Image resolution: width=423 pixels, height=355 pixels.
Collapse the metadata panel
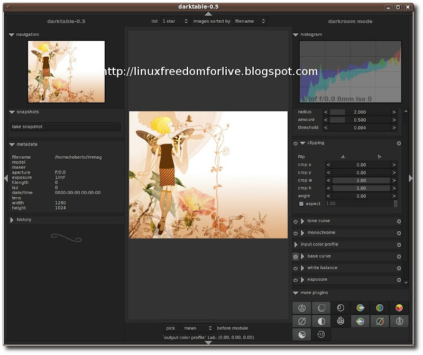(x=12, y=144)
